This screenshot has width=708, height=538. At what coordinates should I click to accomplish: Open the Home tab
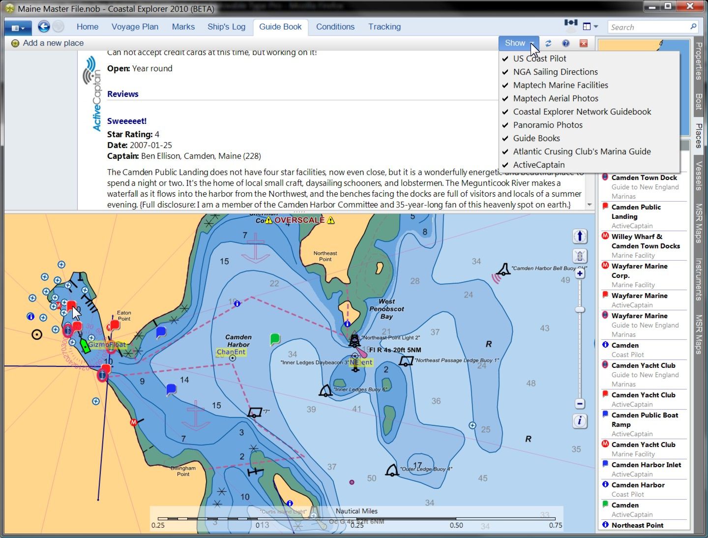tap(88, 27)
